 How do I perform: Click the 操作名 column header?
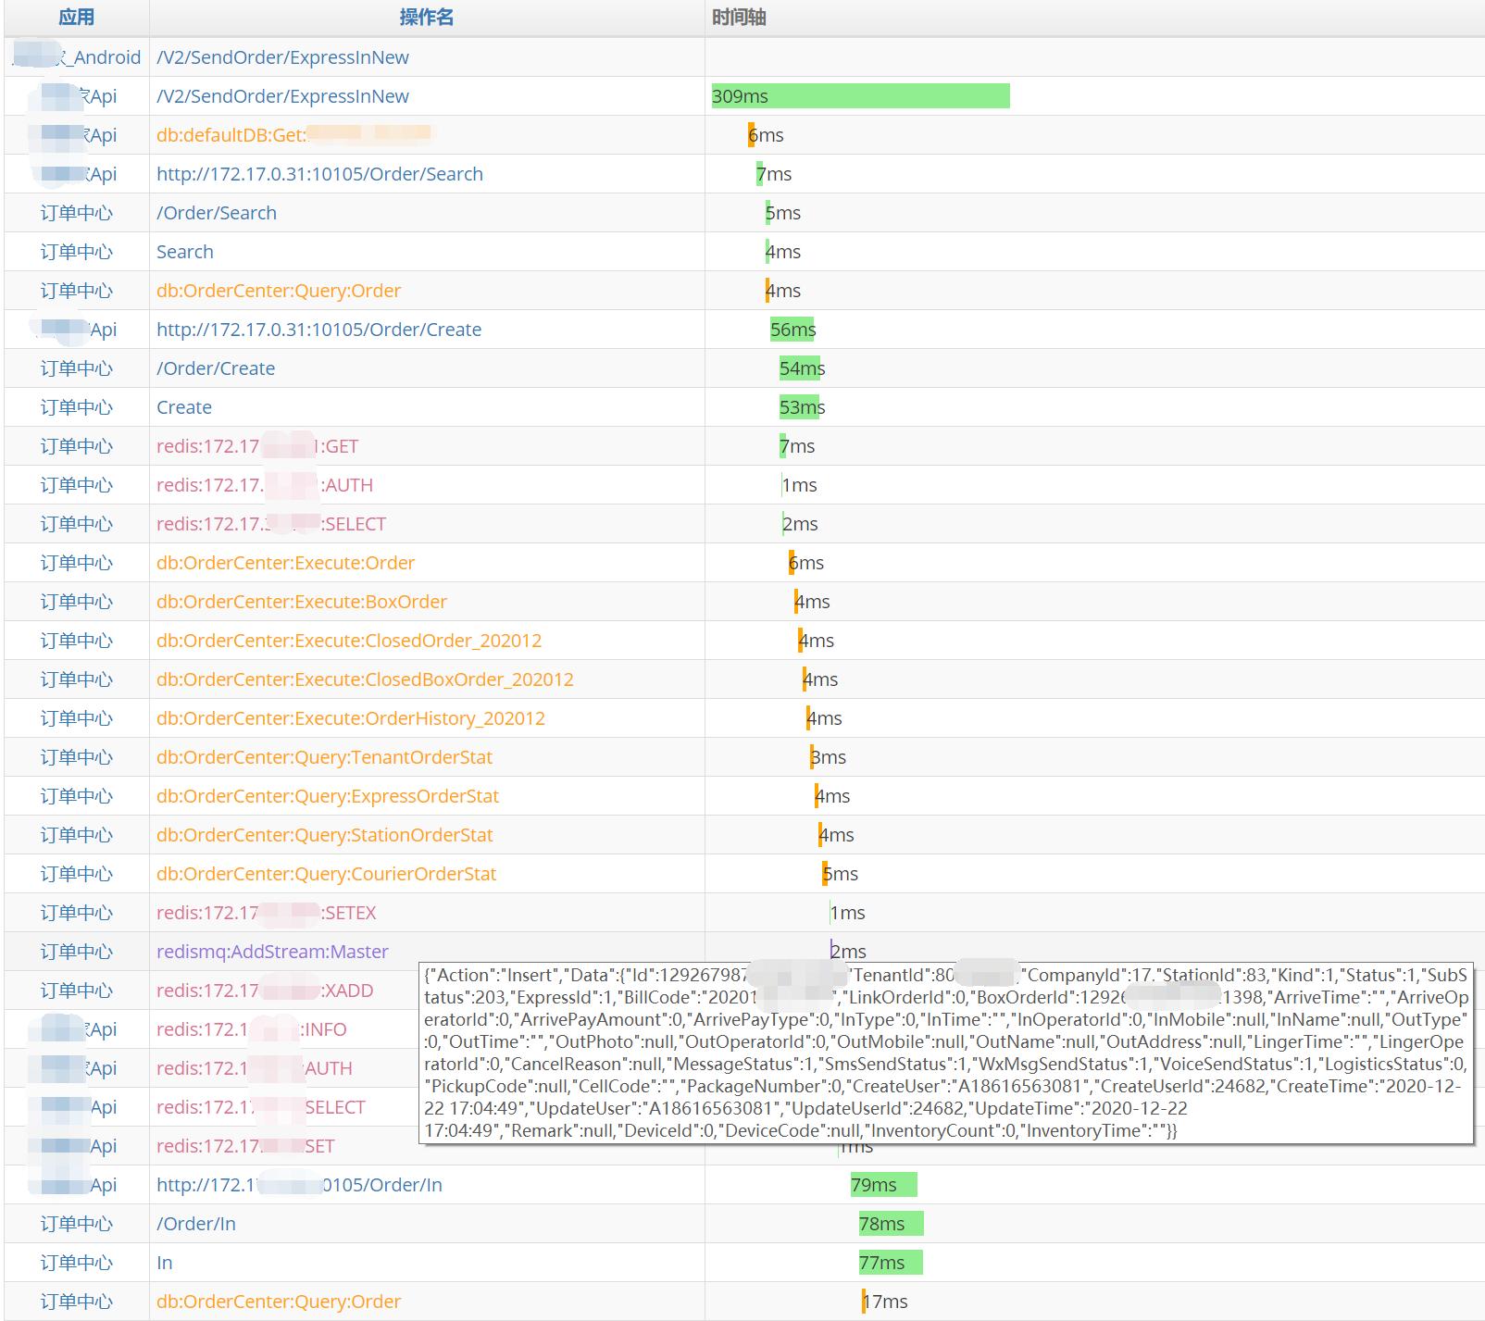click(x=426, y=18)
